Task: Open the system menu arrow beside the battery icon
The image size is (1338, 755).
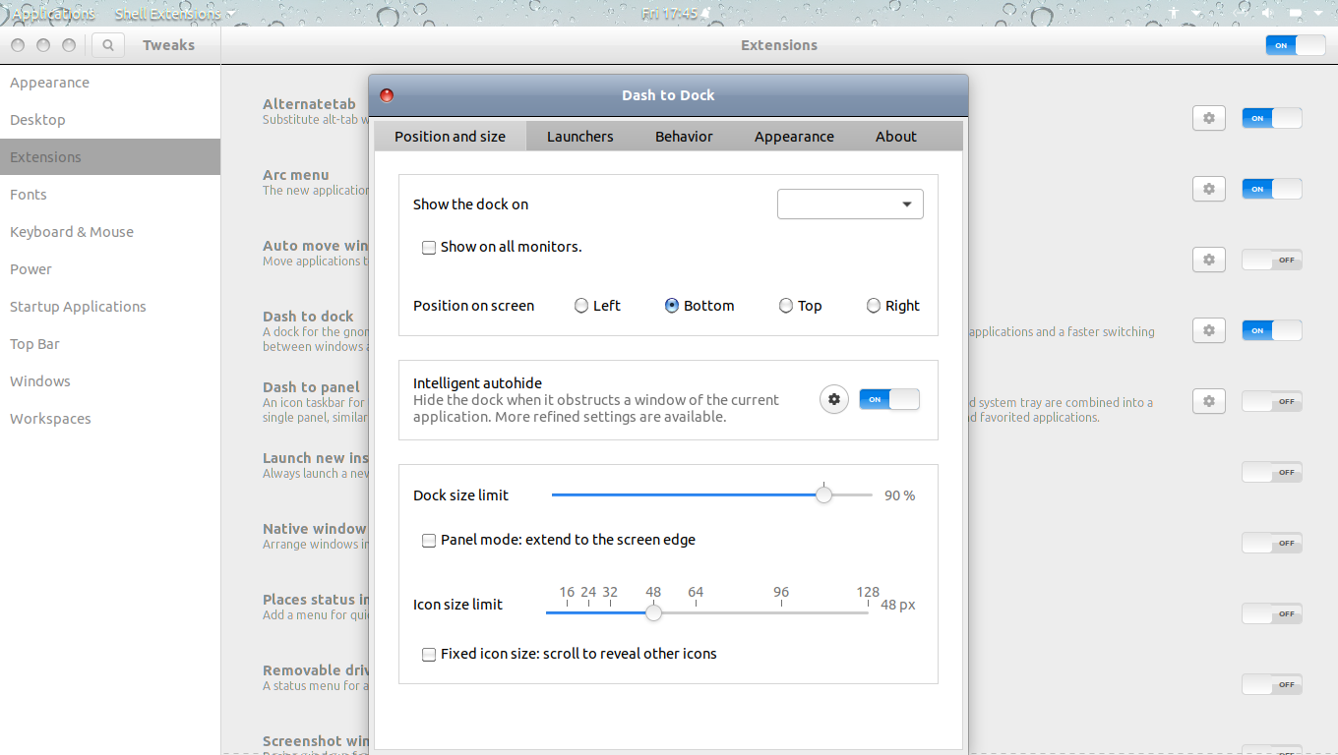Action: (1316, 14)
